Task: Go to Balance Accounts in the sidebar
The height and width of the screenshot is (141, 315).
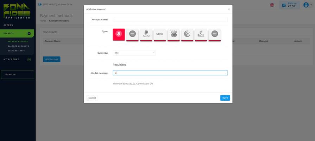Action: 18,46
